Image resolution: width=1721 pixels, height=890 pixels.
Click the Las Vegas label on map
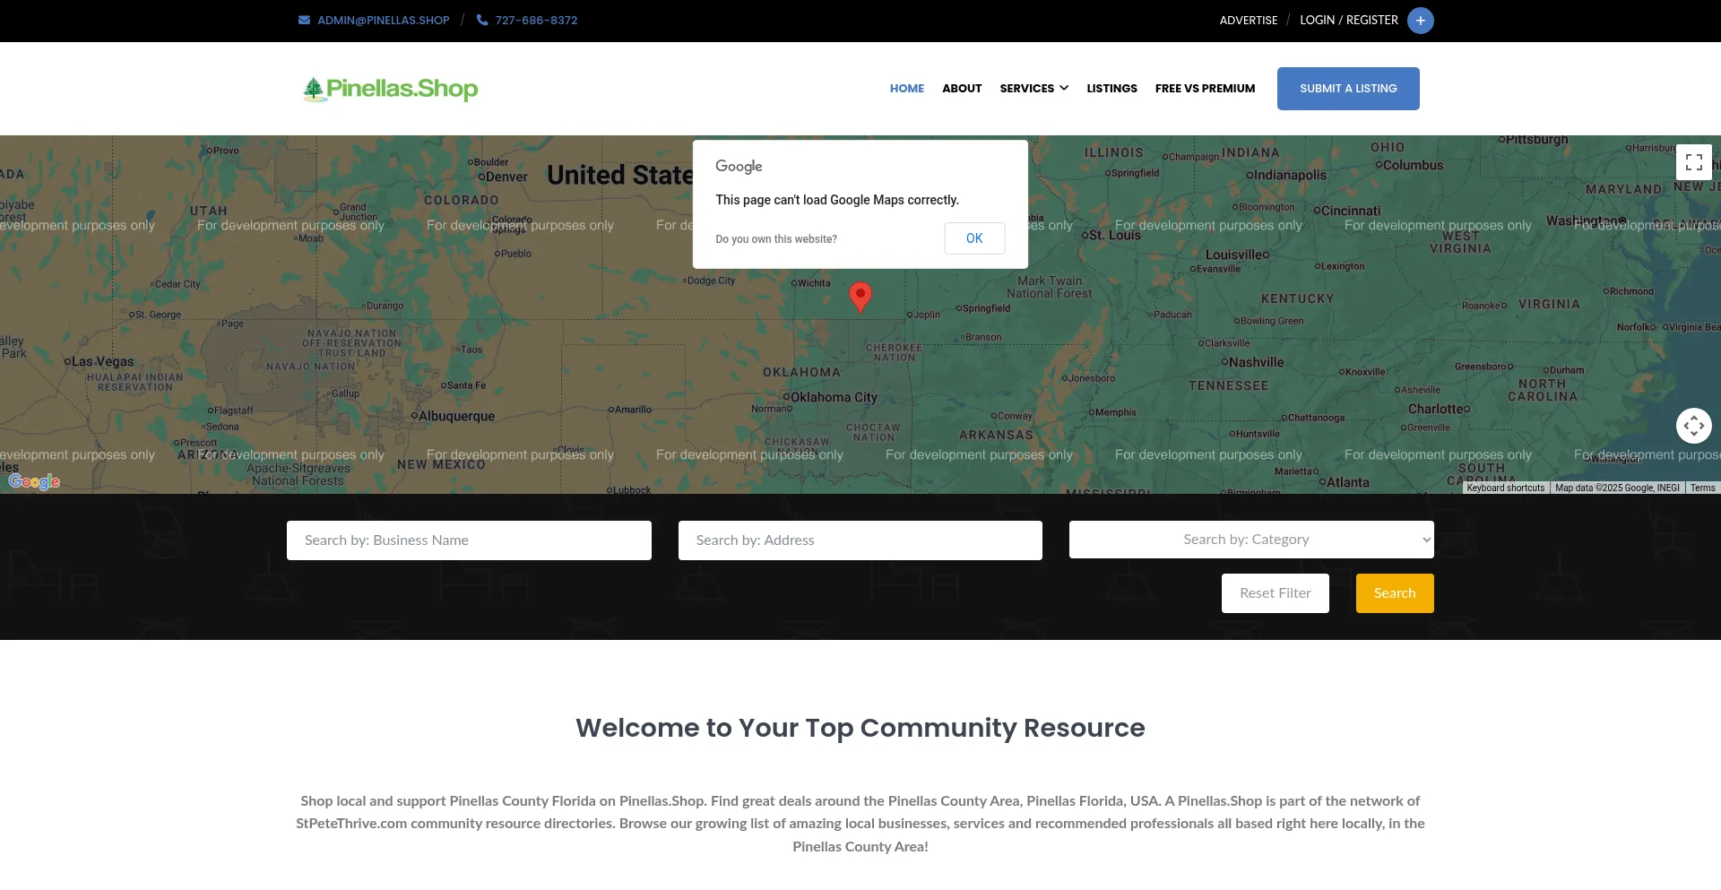(102, 361)
